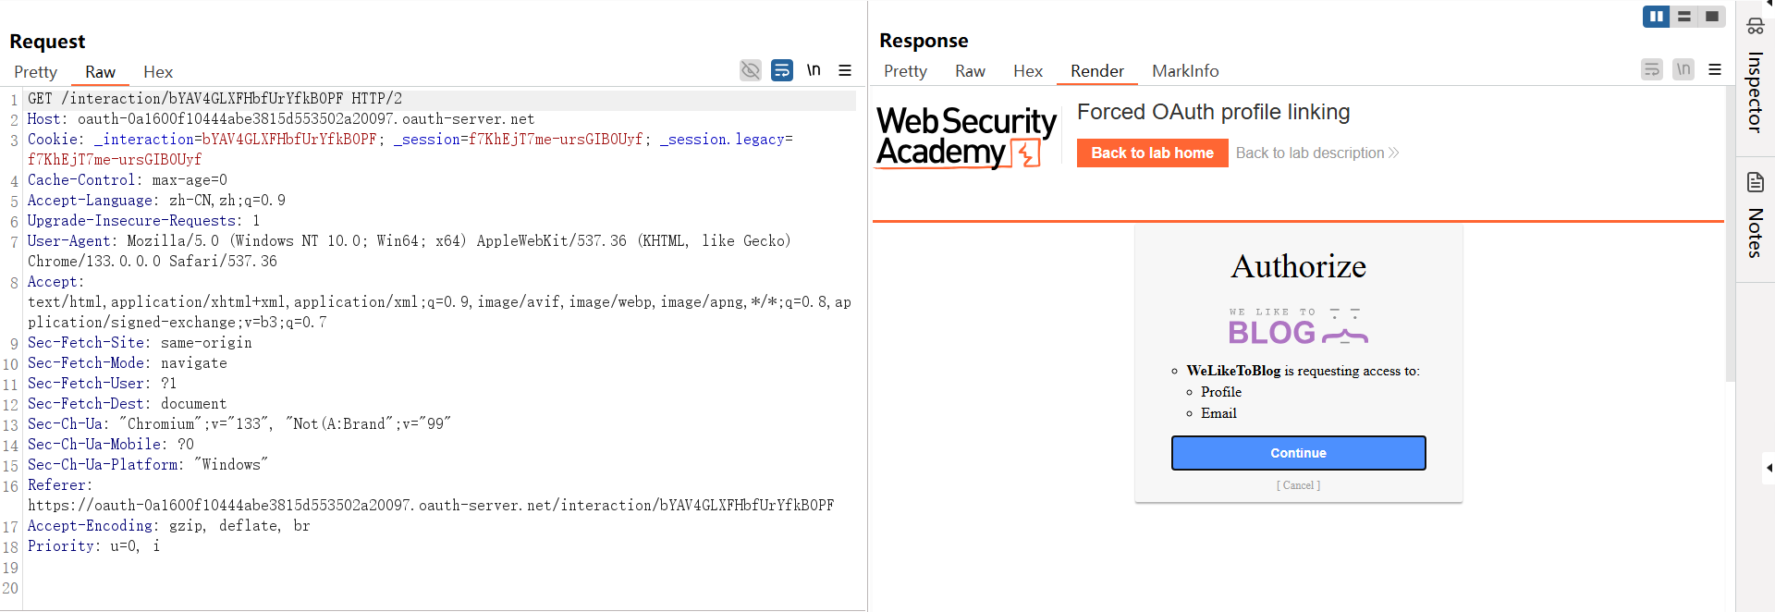Viewport: 1775px width, 612px height.
Task: Select combined single-panel layout icon
Action: pos(1712,17)
